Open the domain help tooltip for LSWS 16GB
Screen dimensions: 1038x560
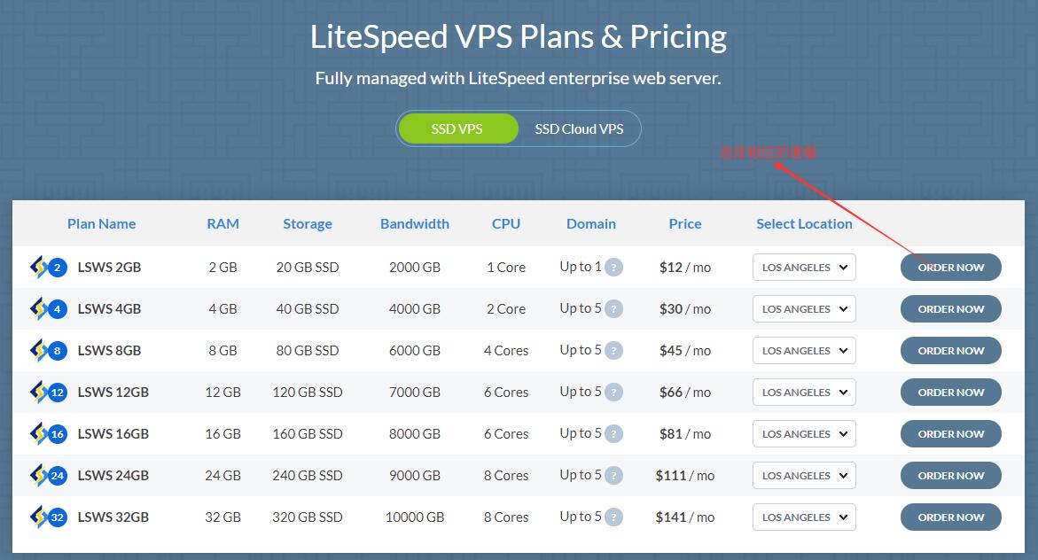[x=615, y=433]
